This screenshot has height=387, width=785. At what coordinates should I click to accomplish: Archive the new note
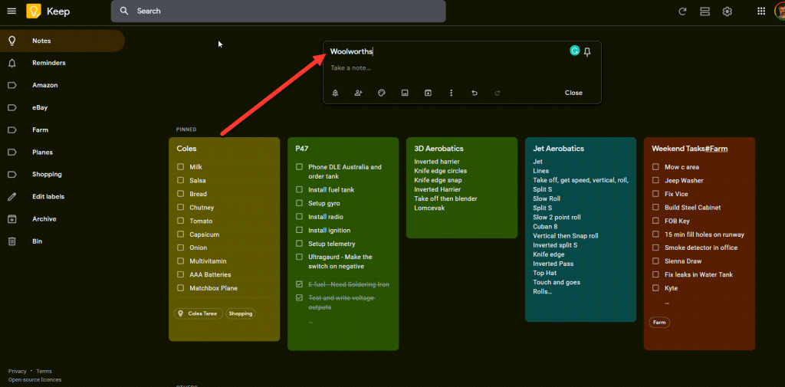428,93
